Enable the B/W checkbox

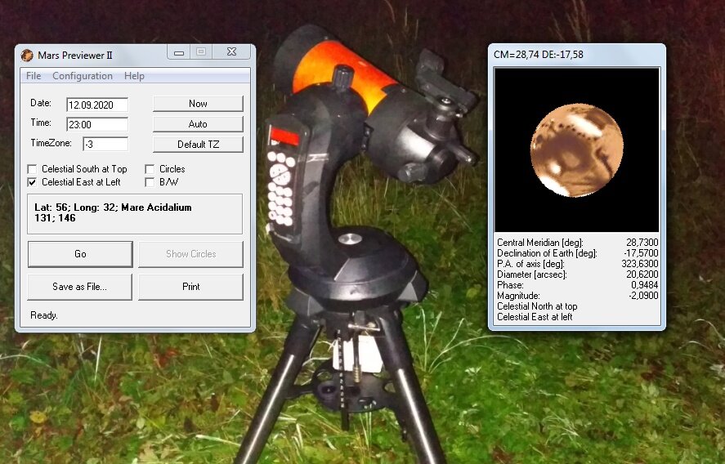[150, 182]
